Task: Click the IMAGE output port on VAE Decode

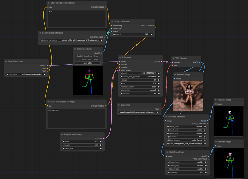Action: (x=200, y=62)
